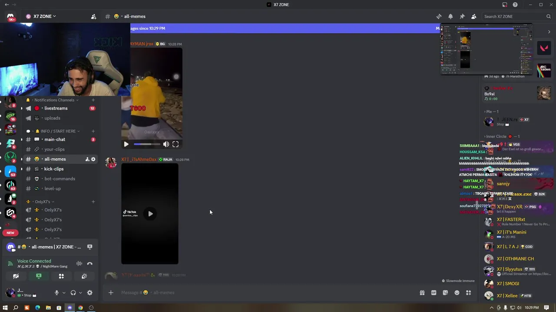The height and width of the screenshot is (312, 556).
Task: Open microphone input options arrow
Action: (63, 293)
